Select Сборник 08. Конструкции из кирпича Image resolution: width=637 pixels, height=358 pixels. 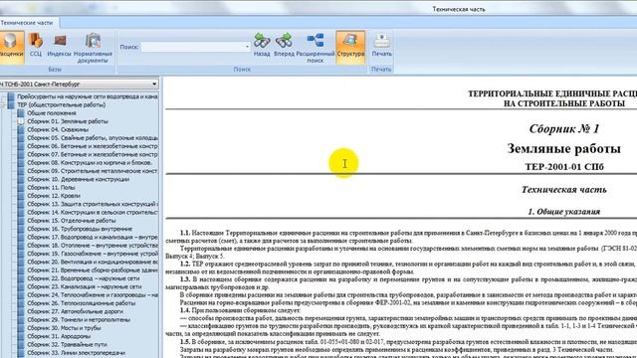tap(90, 163)
